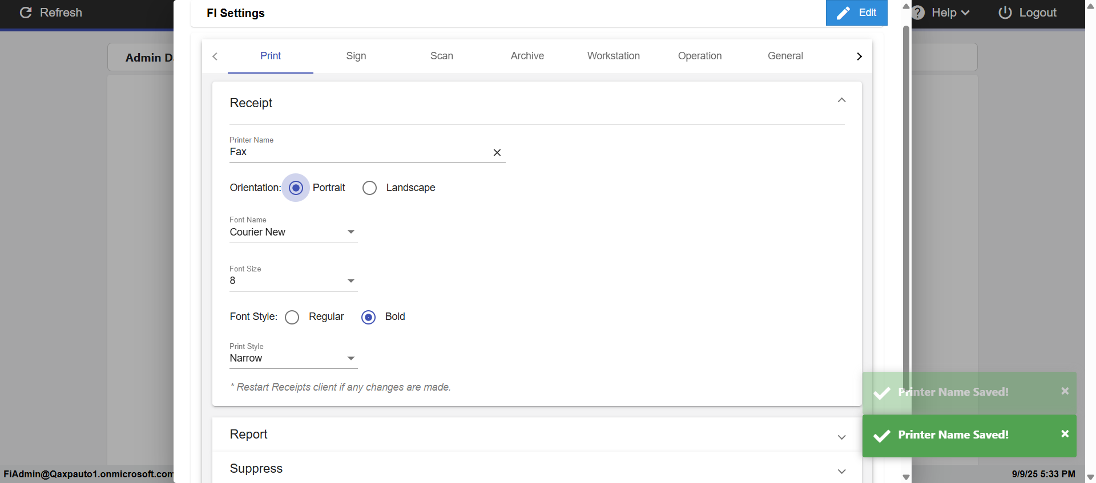Open the Font Size dropdown
This screenshot has width=1096, height=483.
[x=293, y=281]
